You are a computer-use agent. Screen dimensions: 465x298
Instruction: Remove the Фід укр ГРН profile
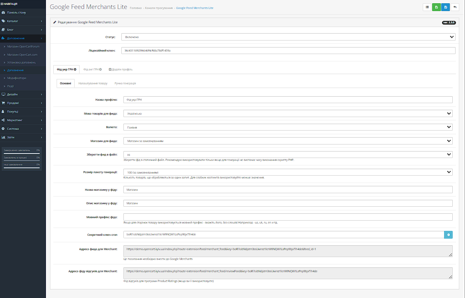(75, 70)
